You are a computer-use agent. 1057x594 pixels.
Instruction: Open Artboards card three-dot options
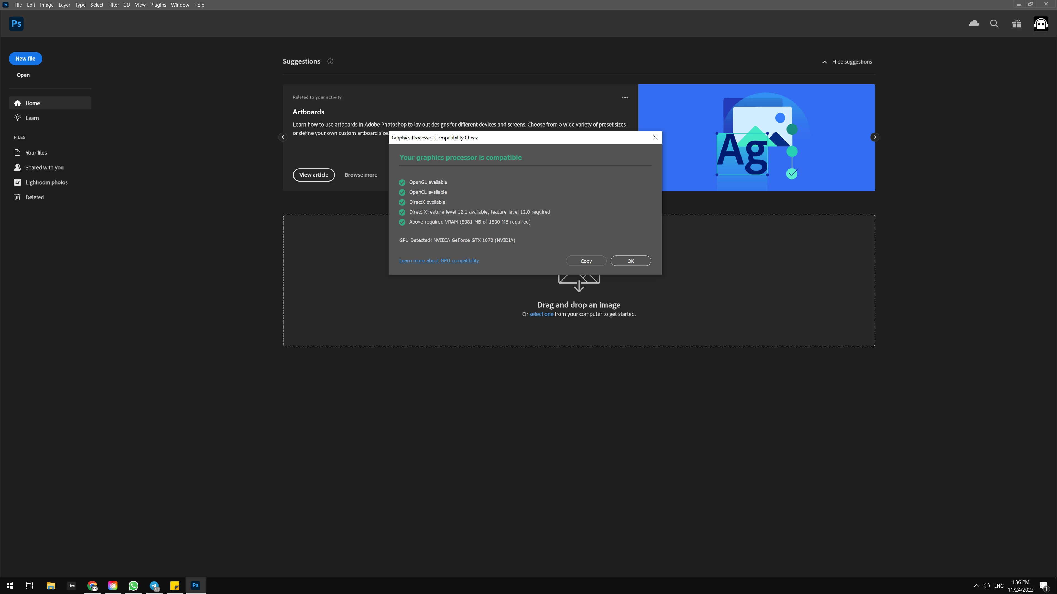coord(625,98)
